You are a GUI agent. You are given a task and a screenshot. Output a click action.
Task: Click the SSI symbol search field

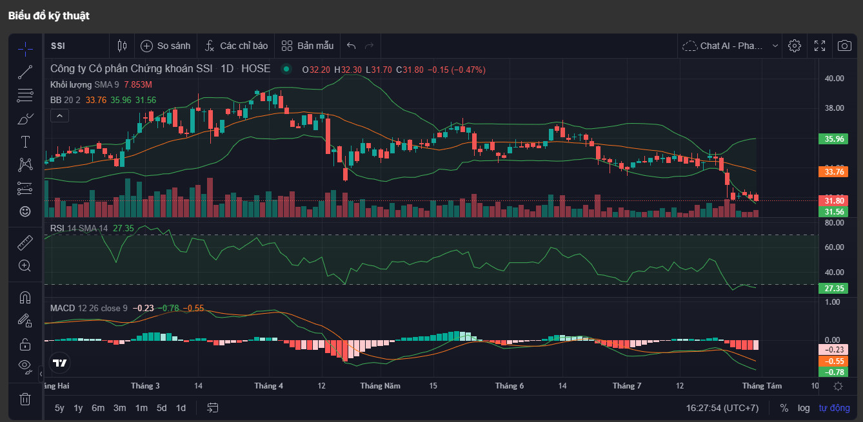point(76,46)
